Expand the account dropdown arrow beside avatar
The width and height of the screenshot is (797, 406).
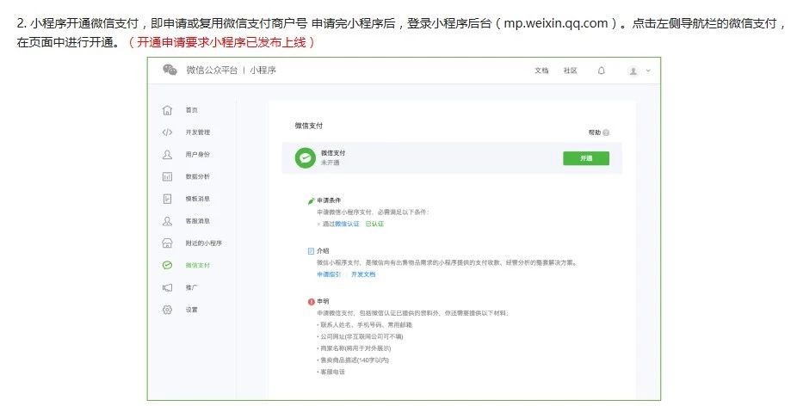coord(648,71)
